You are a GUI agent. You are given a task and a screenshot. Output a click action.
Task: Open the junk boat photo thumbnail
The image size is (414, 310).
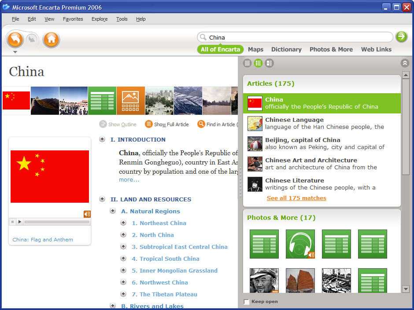(300, 281)
